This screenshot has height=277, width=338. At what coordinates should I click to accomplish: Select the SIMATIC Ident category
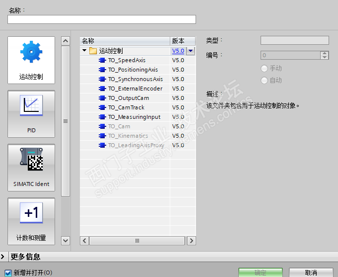31,168
